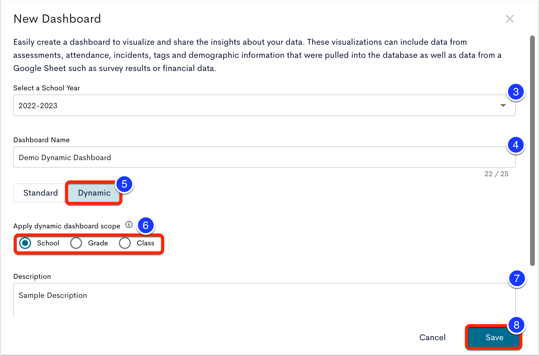Click the blue step 5 badge
This screenshot has width=539, height=356.
(124, 184)
